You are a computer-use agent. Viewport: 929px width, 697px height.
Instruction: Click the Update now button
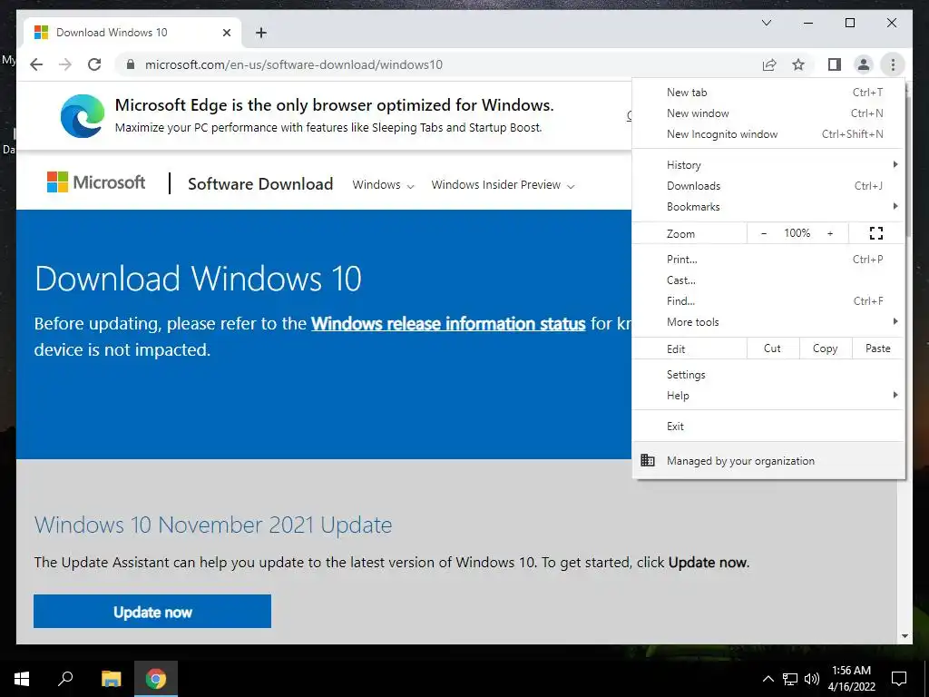click(152, 611)
